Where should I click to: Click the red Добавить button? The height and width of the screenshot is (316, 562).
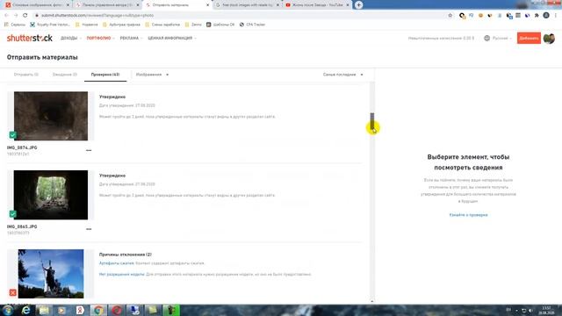(529, 38)
